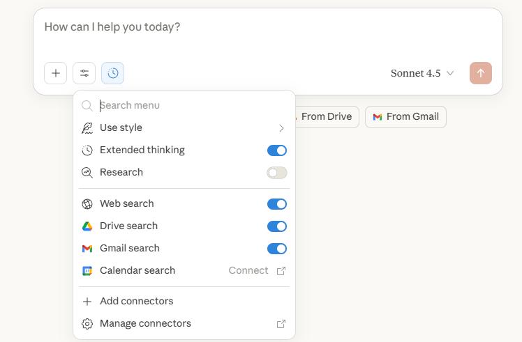Viewport: 522px width, 342px height.
Task: Focus the Search menu input field
Action: pos(188,106)
